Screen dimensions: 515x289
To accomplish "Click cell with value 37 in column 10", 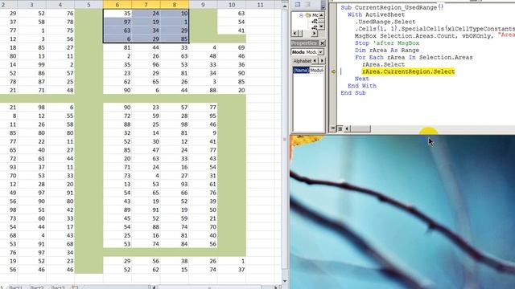I will [232, 270].
